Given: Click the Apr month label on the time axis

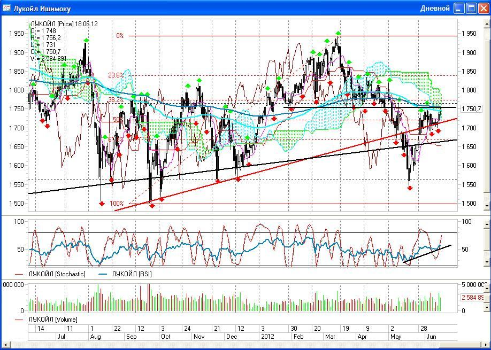Looking at the screenshot, I should click(362, 337).
